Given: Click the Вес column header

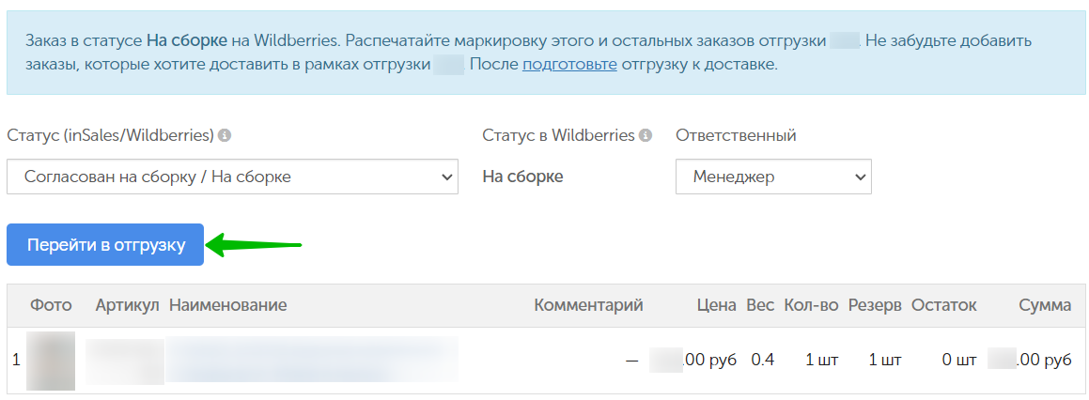Looking at the screenshot, I should (x=760, y=305).
